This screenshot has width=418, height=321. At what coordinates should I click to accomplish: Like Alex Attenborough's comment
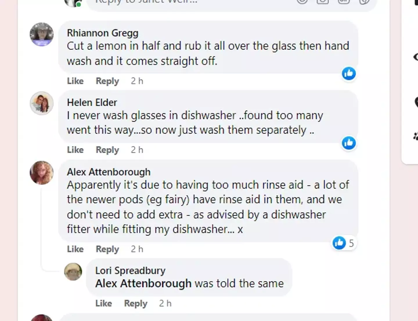(75, 249)
